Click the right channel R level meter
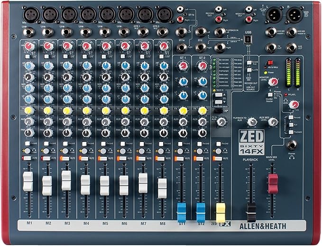This screenshot has width=322, height=246. coord(297,73)
